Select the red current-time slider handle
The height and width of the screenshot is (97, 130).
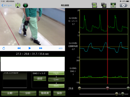(107, 88)
